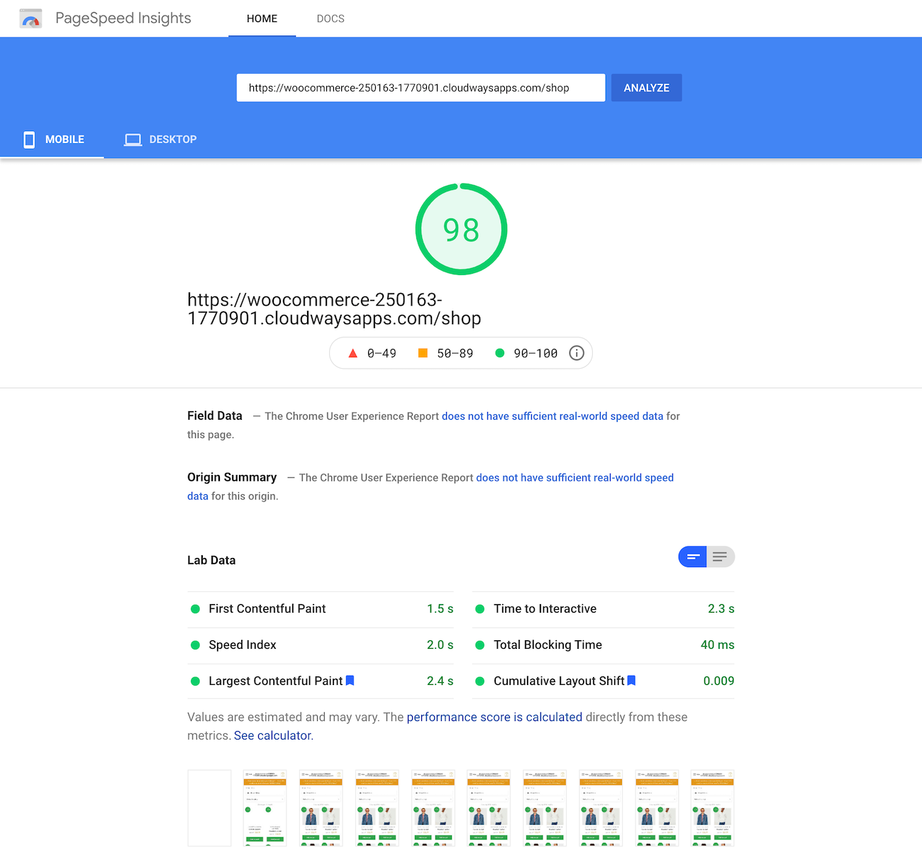Click green status dot for Total Blocking Time
Image resolution: width=922 pixels, height=865 pixels.
point(479,645)
